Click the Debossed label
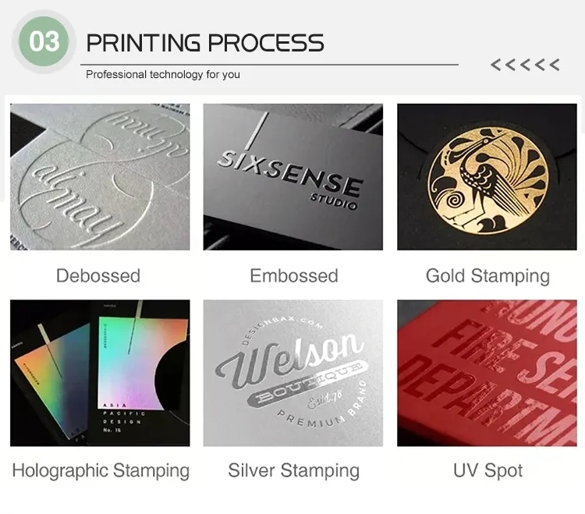Image resolution: width=585 pixels, height=514 pixels. point(98,276)
